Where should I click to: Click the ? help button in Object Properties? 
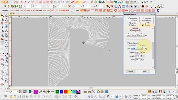(x=149, y=72)
